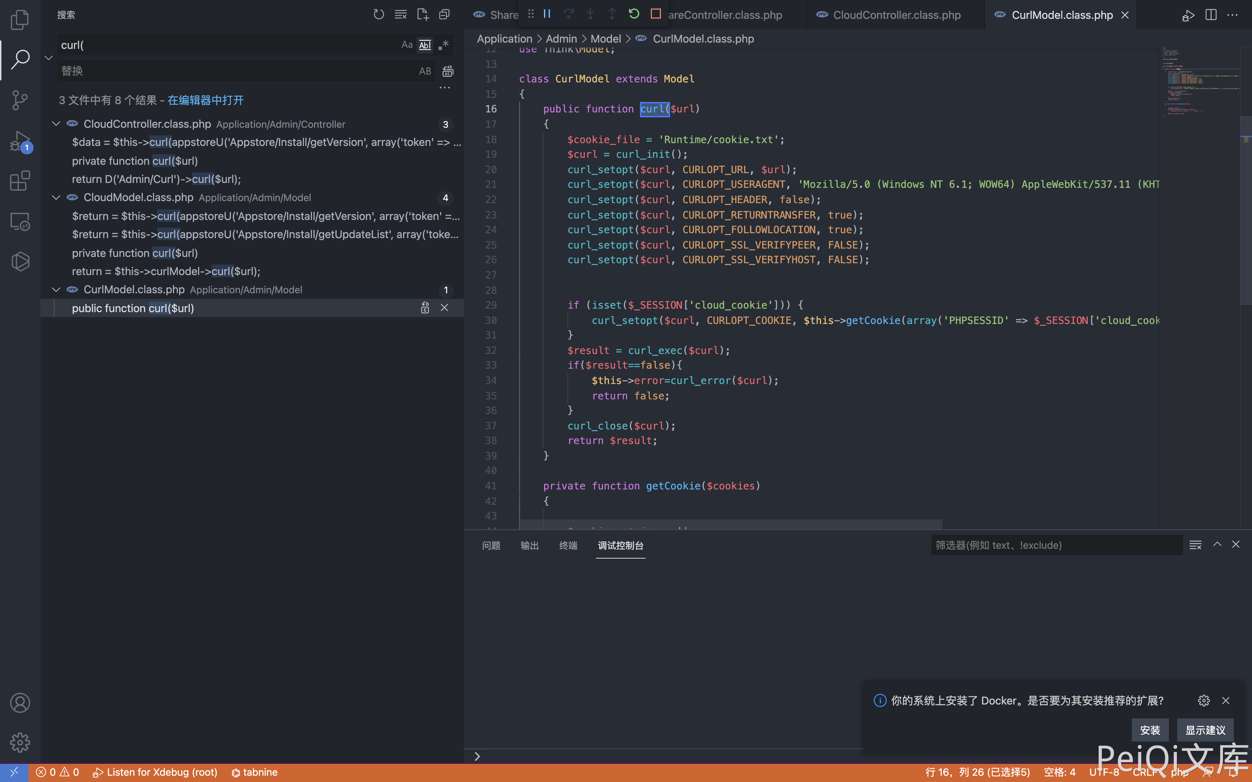
Task: Stop debugging with the red square
Action: 655,14
